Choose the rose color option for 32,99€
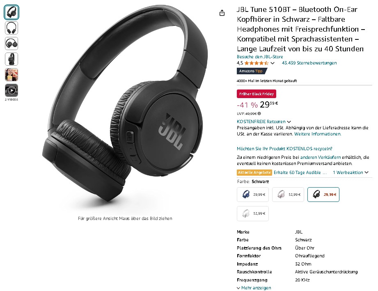Image resolution: width=378 pixels, height=291 pixels. [288, 194]
